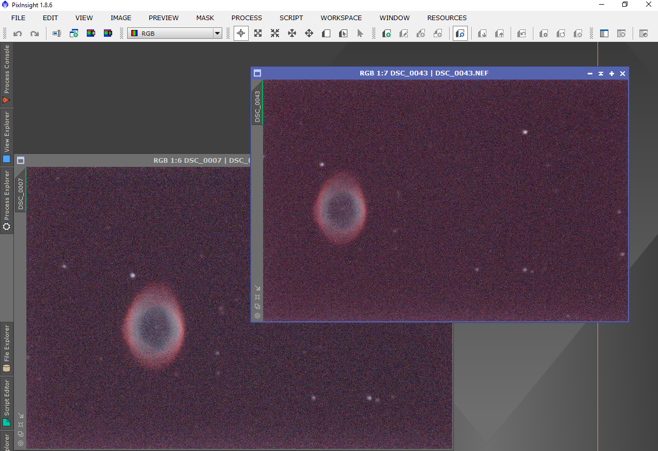Image resolution: width=658 pixels, height=451 pixels.
Task: Shade the DSC_0043 window with dash button
Action: pyautogui.click(x=590, y=73)
